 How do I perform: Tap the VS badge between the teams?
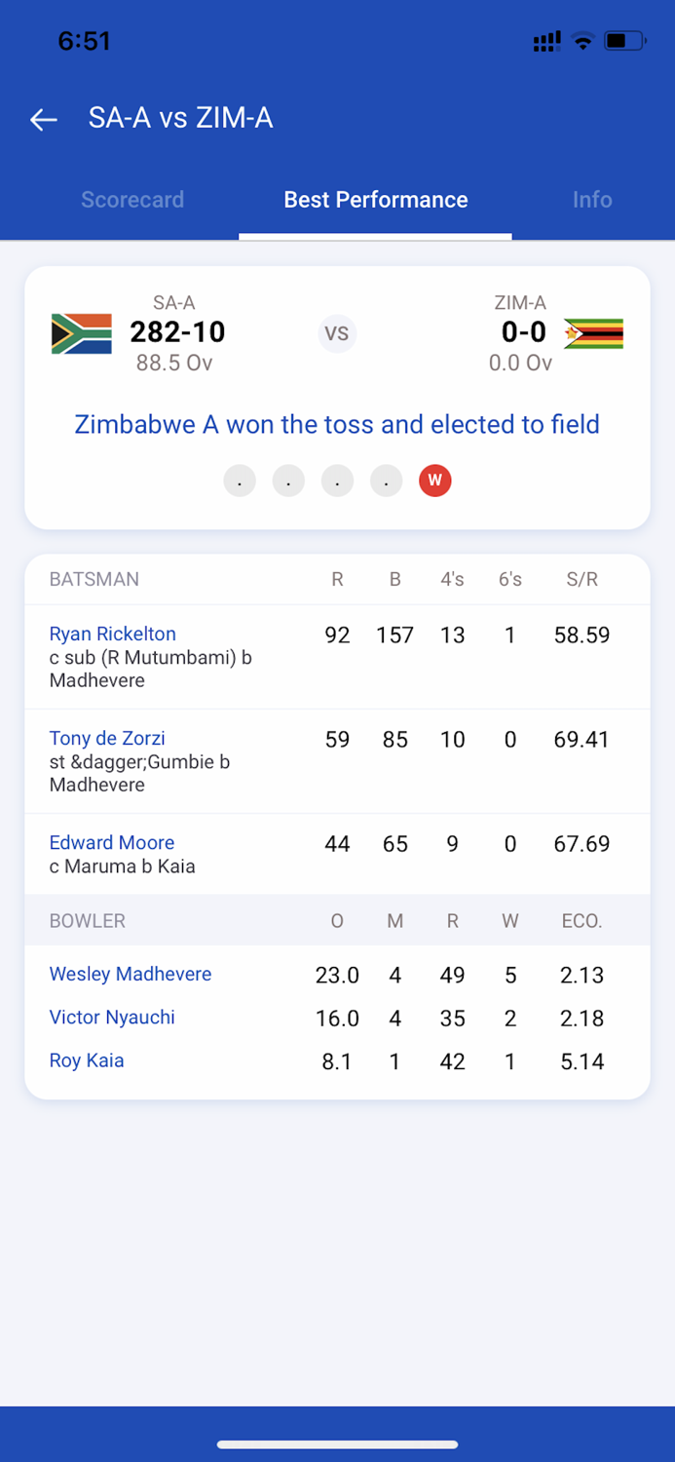(x=337, y=333)
